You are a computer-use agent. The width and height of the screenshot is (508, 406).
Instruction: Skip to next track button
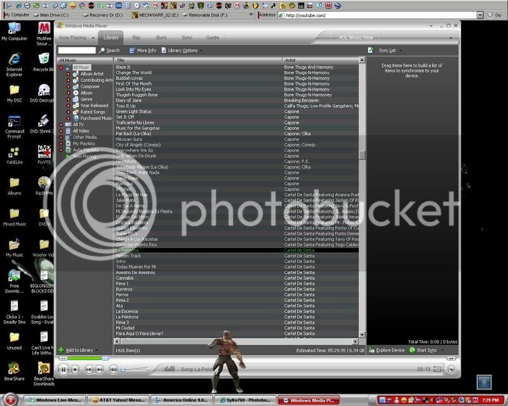click(x=100, y=369)
